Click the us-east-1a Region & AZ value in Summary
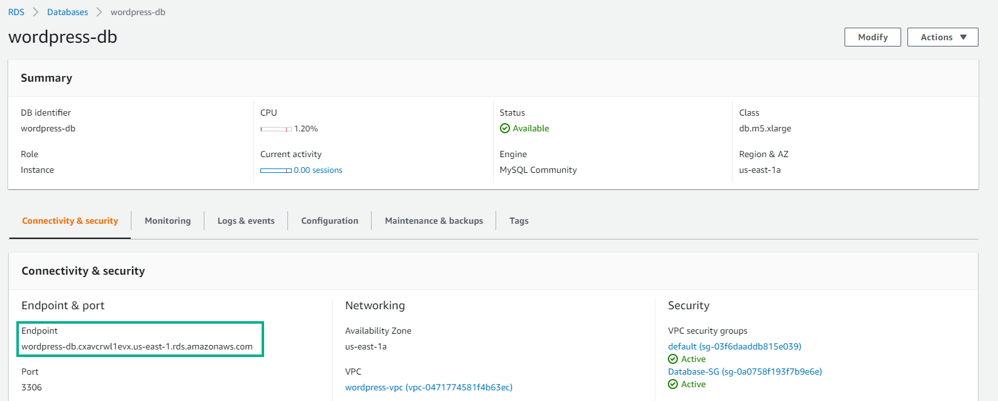 point(760,170)
